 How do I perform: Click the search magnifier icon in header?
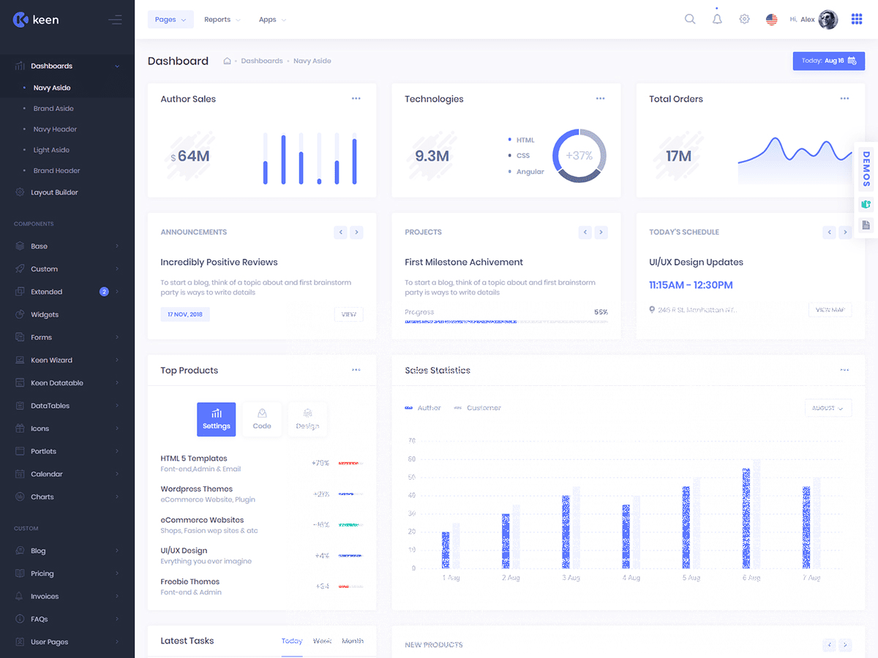click(x=689, y=20)
